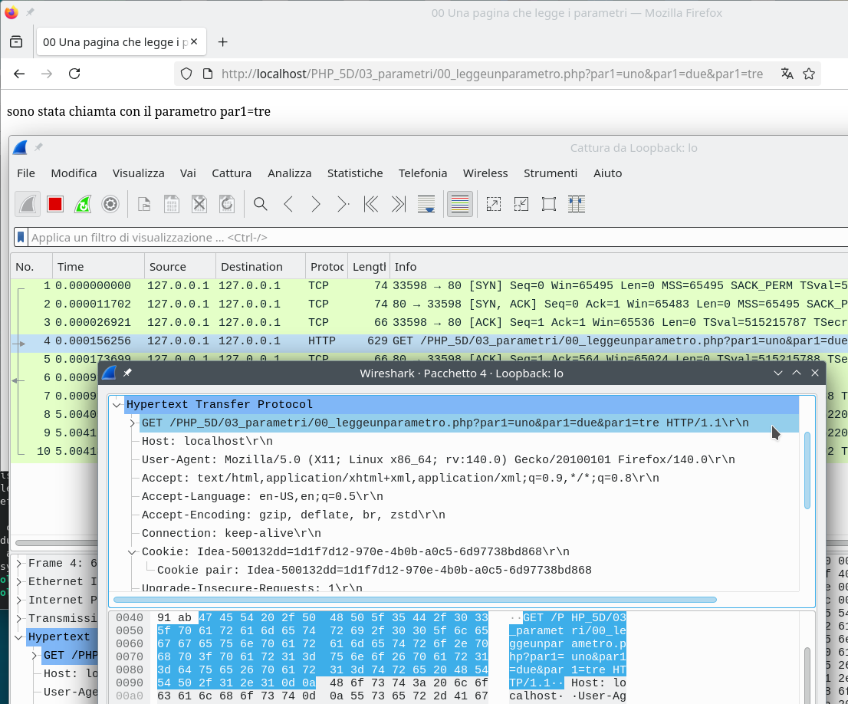This screenshot has height=704, width=848.
Task: Click the find packet magnifier icon
Action: coord(261,204)
